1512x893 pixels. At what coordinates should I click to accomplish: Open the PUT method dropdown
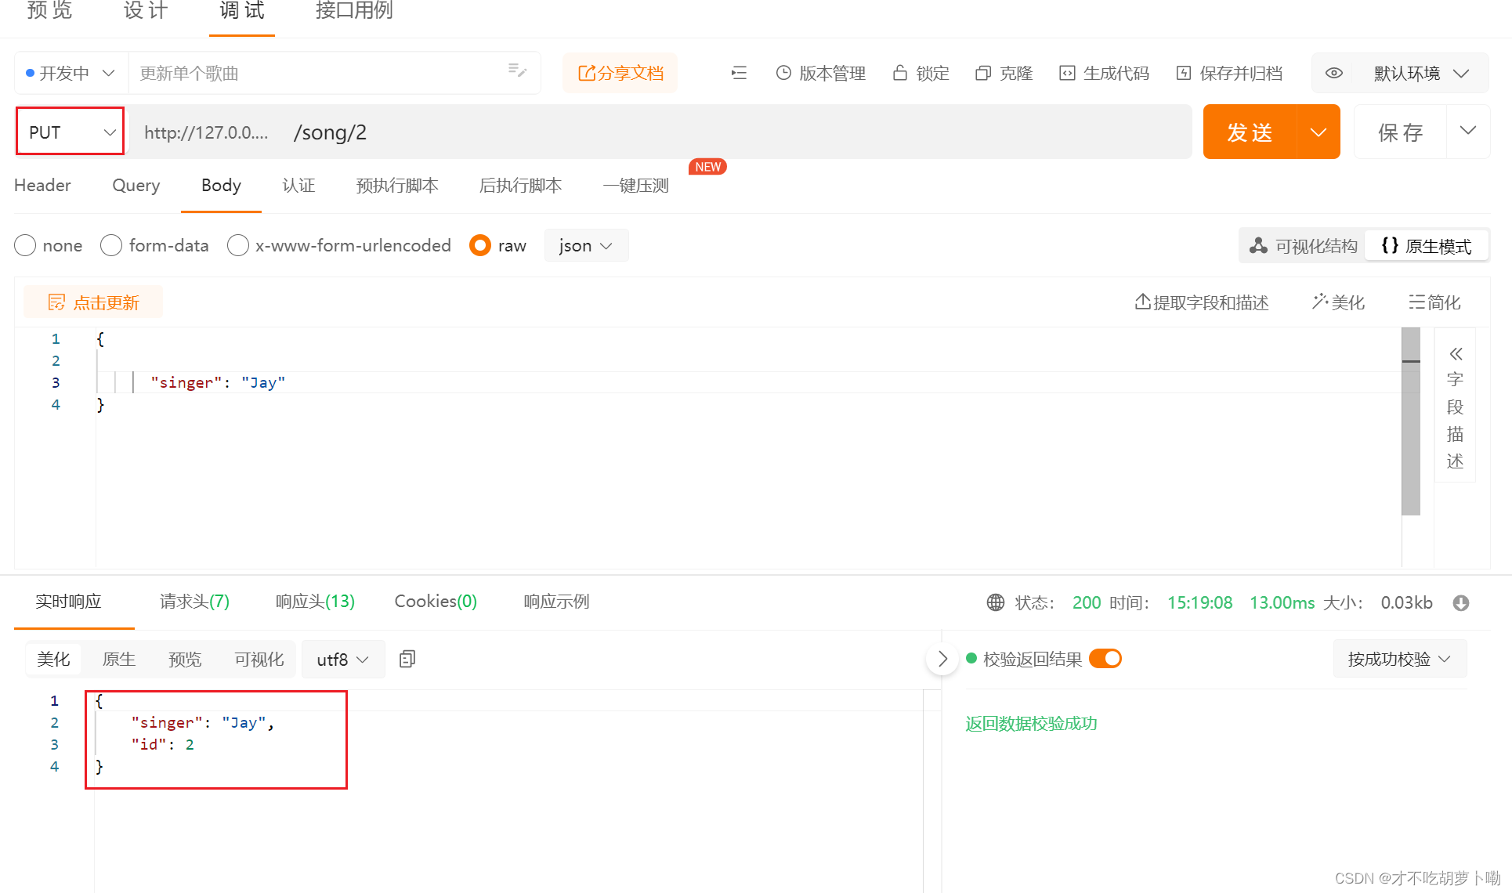[x=71, y=132]
